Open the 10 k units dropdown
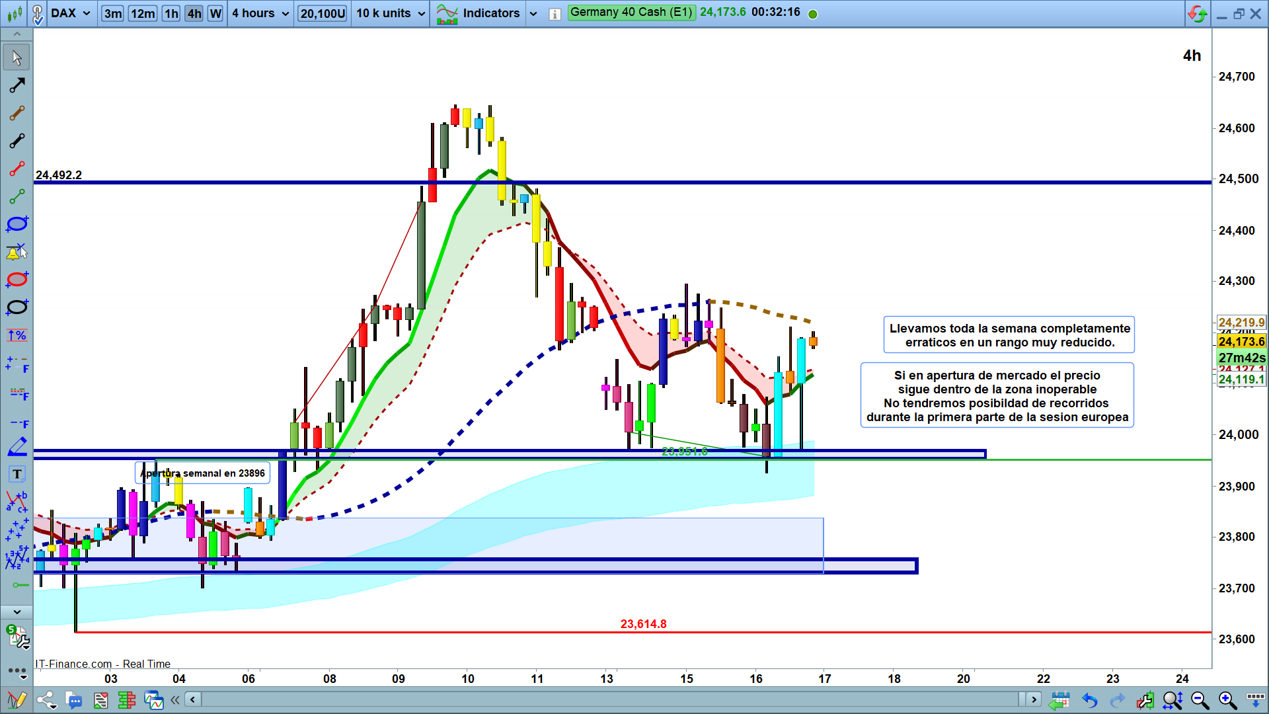The width and height of the screenshot is (1269, 714). tap(391, 13)
